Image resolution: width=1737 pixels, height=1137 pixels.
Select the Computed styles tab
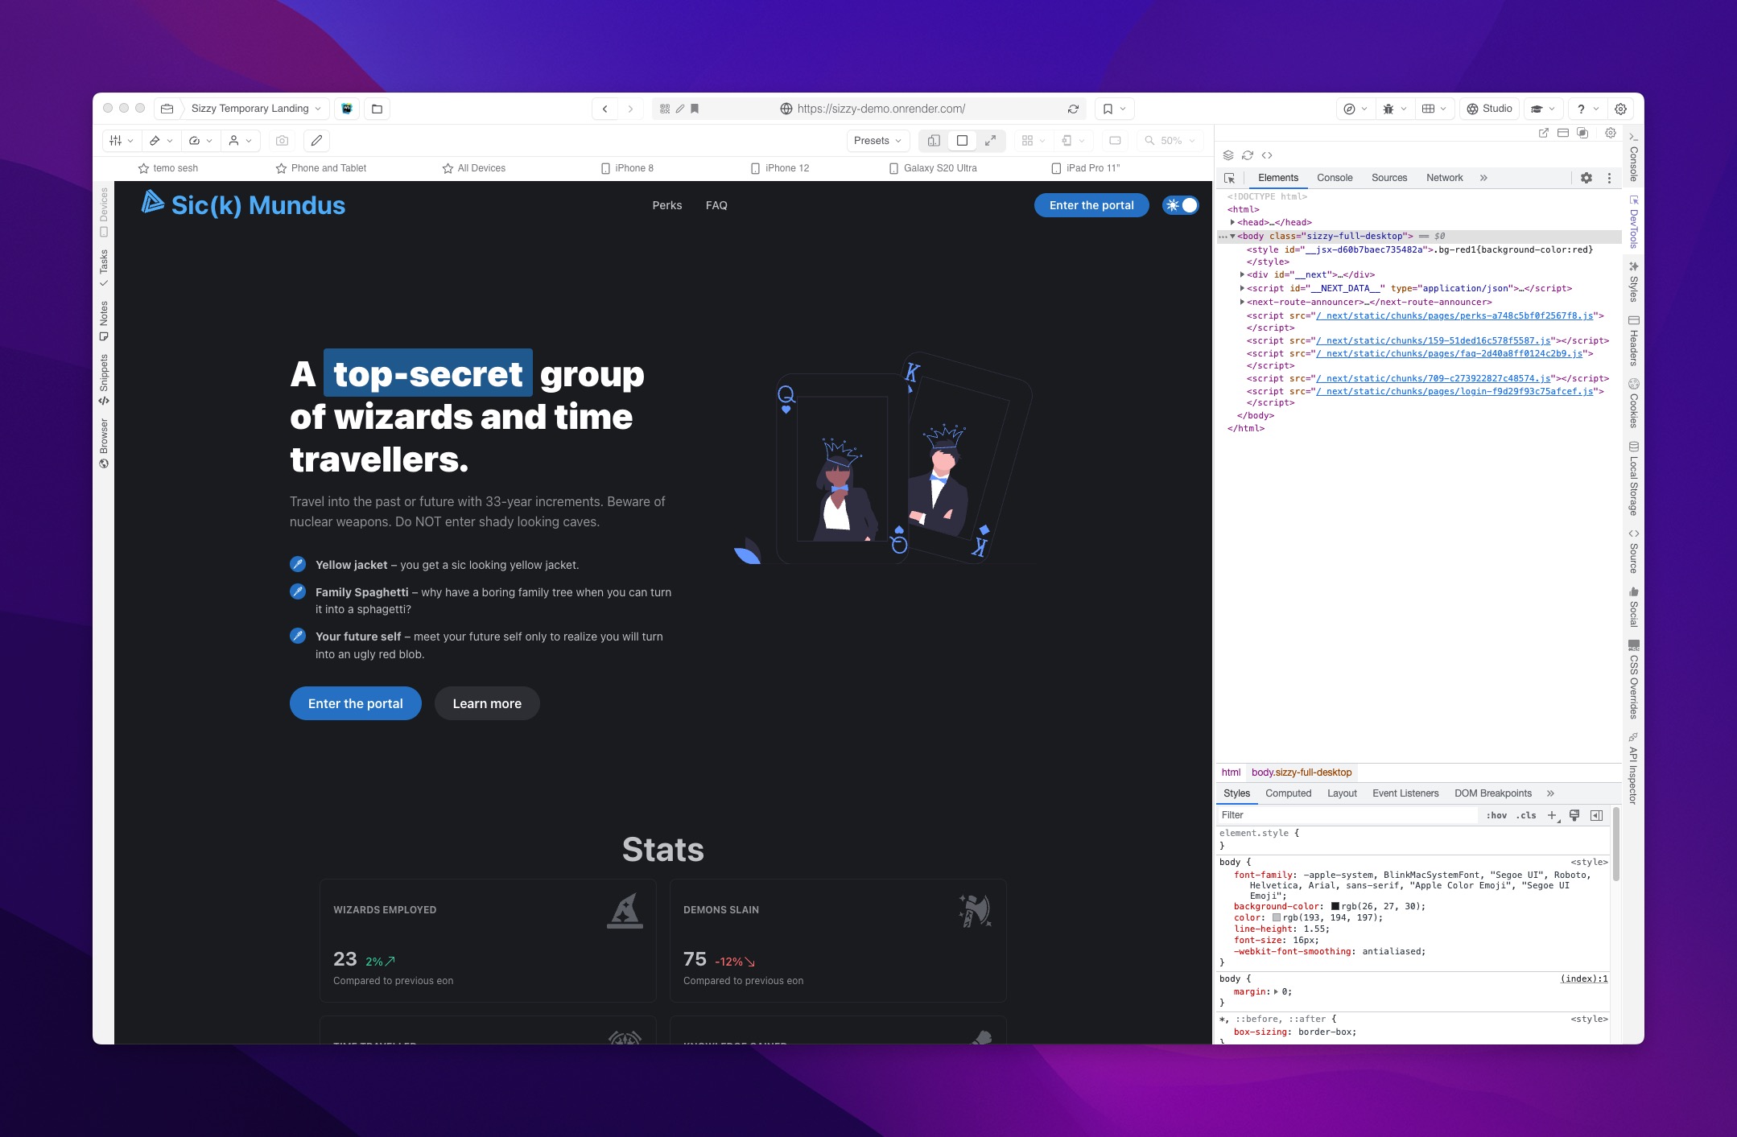pos(1288,793)
